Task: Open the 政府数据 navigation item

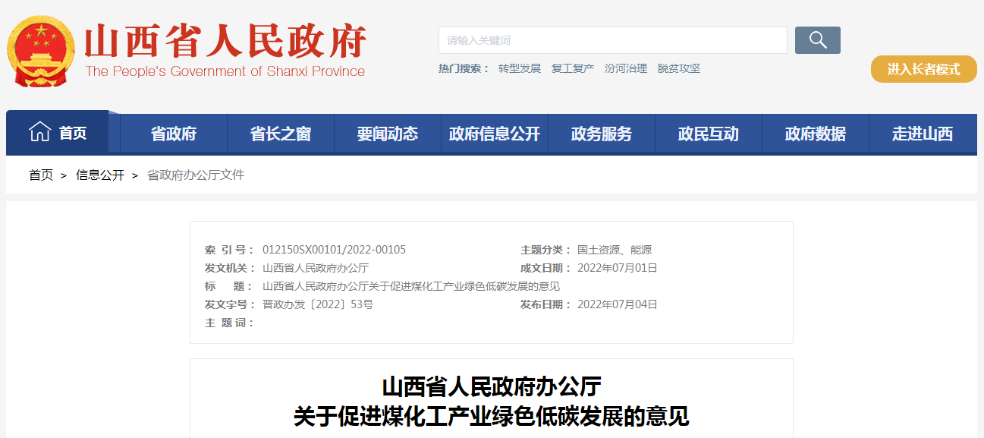Action: tap(816, 132)
